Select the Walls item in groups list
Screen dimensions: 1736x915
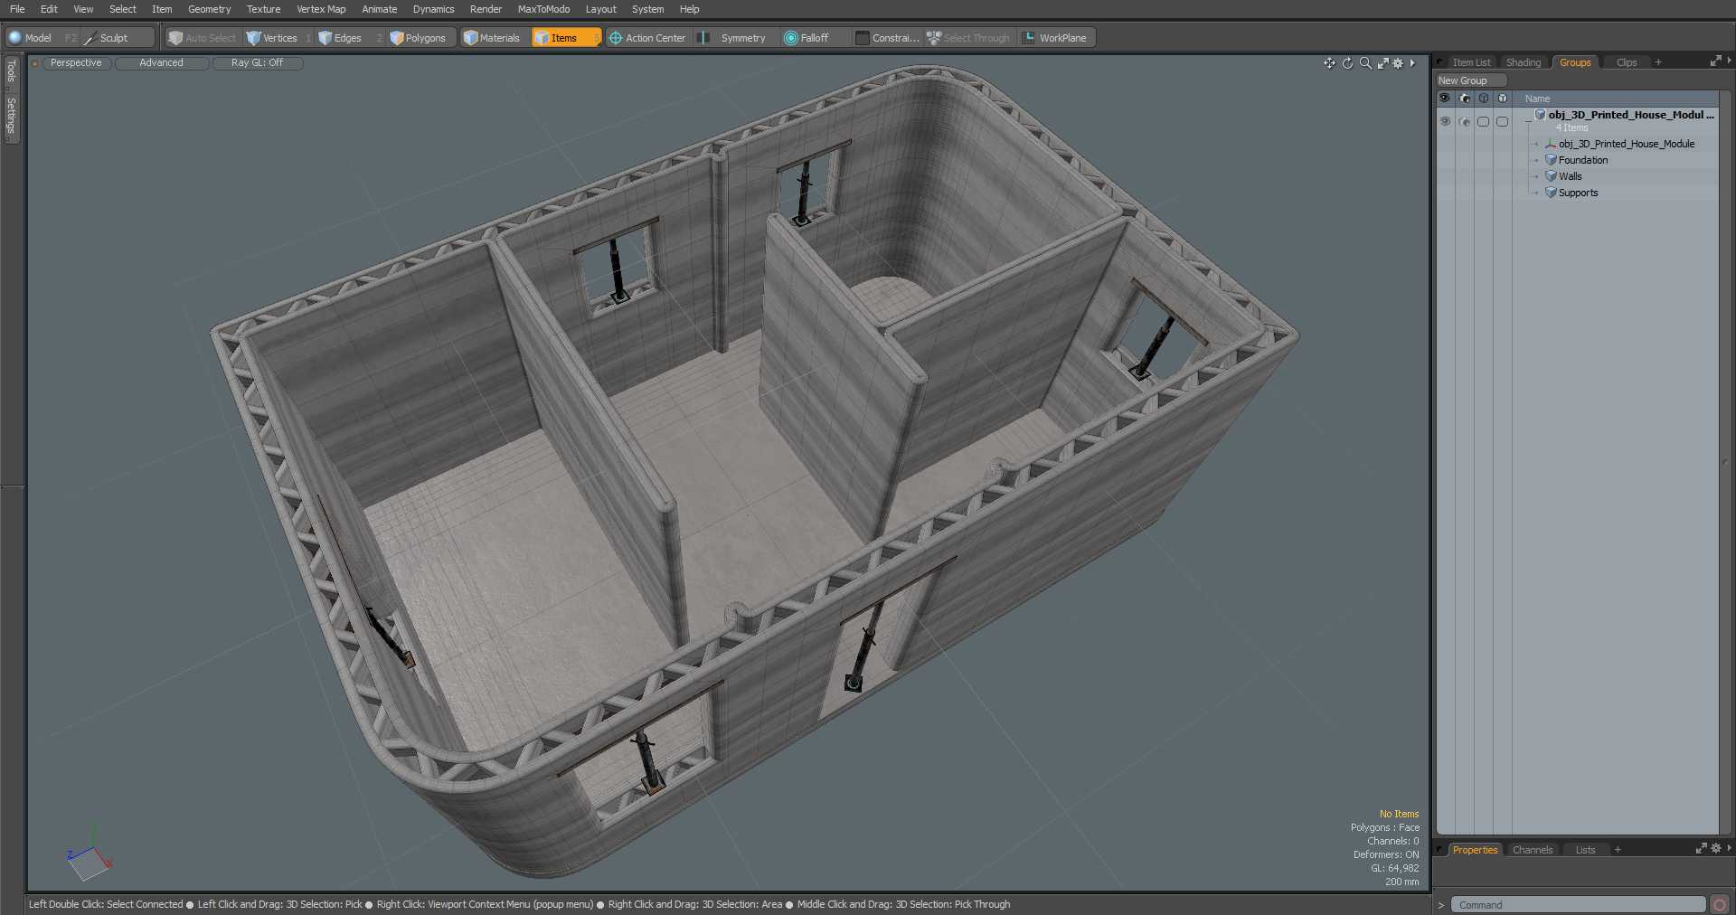pos(1570,176)
